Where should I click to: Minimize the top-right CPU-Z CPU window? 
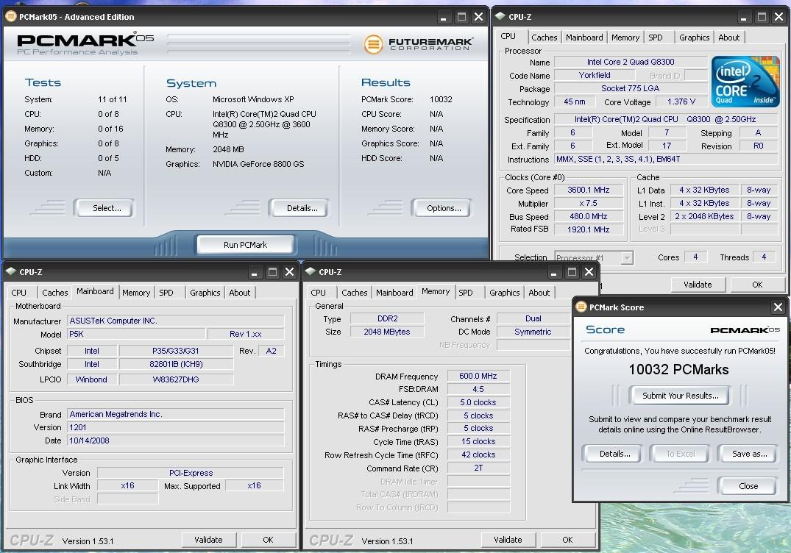[744, 17]
